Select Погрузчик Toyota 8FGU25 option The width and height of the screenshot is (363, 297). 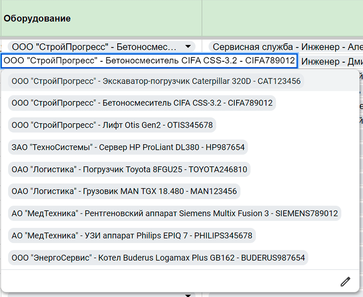(129, 170)
